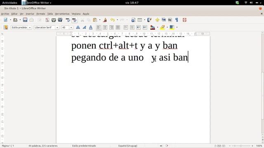Click the insert mode status bar icon

pos(161,146)
